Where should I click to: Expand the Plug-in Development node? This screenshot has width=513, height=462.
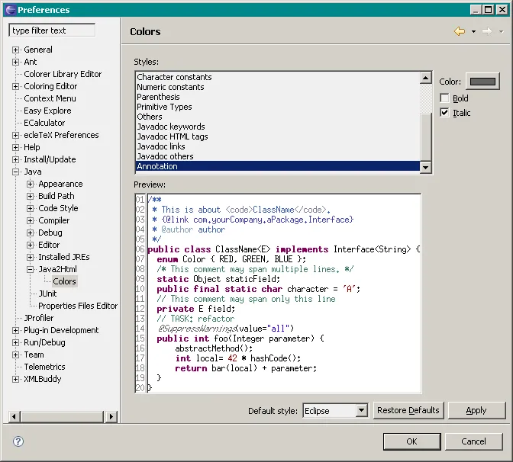pos(16,330)
